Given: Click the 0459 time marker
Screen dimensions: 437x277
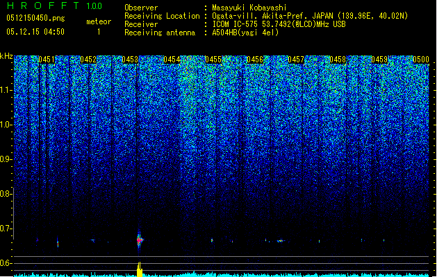Looking at the screenshot, I should click(x=379, y=60).
